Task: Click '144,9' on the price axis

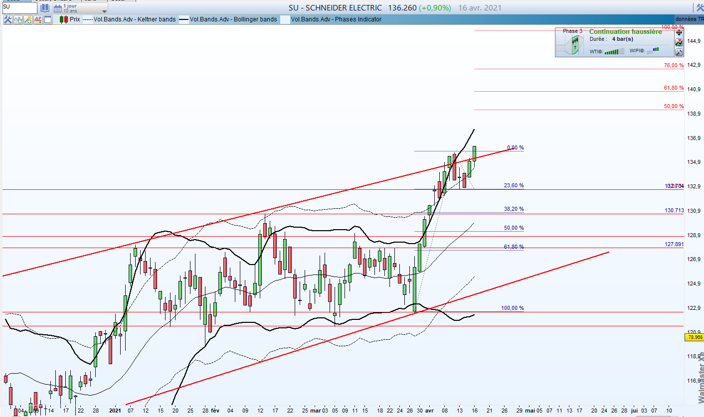Action: [x=695, y=41]
